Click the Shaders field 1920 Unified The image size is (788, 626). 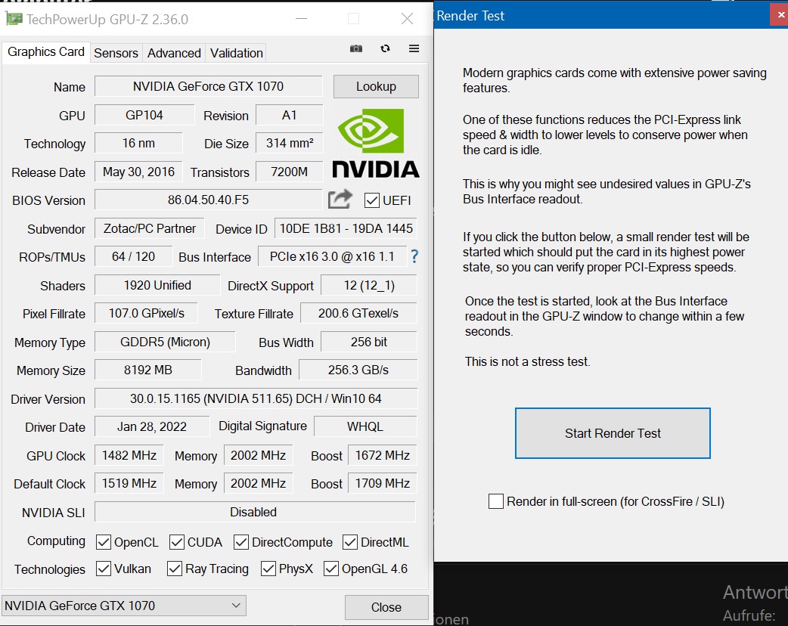point(157,285)
